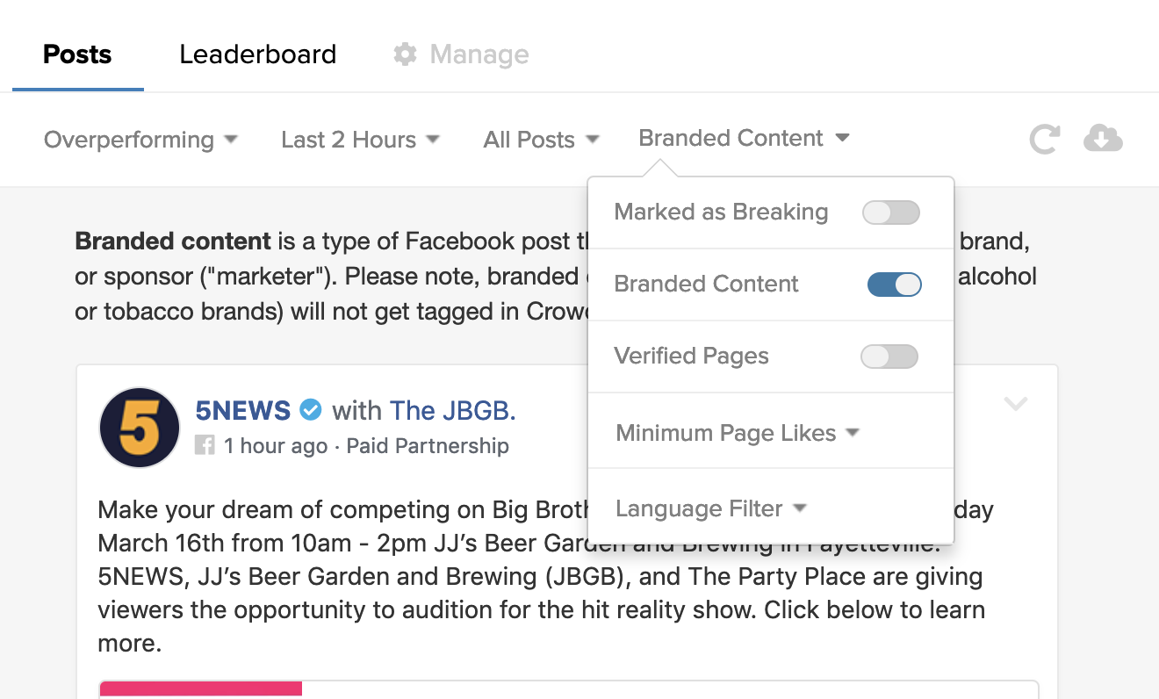Click the Facebook icon under 5NEWS
The width and height of the screenshot is (1159, 699).
pos(204,445)
